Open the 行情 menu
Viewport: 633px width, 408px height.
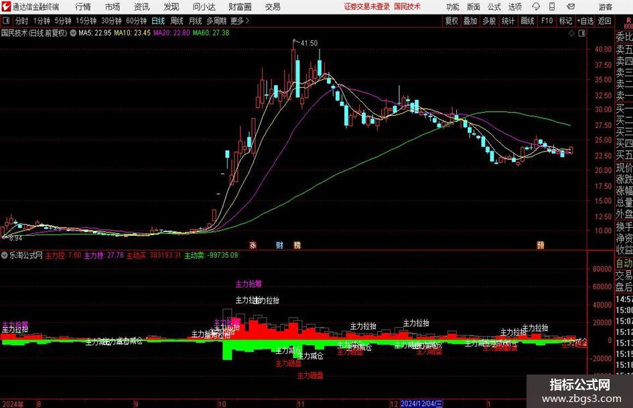tap(83, 7)
